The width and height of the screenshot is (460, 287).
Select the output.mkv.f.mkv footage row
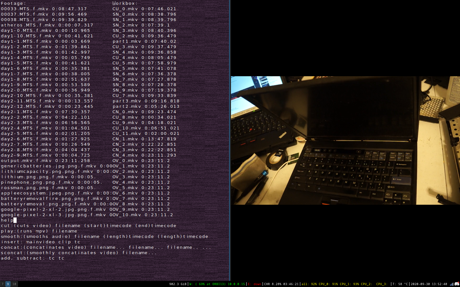(x=45, y=161)
